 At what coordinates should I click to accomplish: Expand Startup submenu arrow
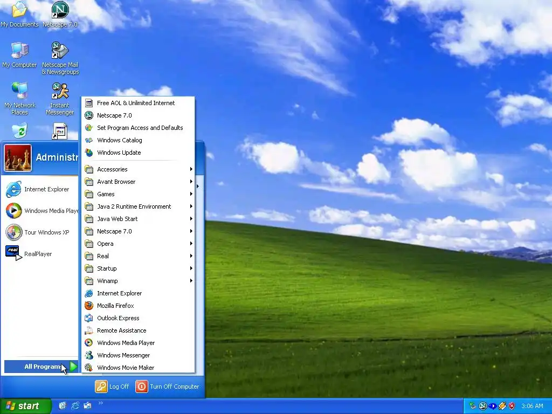(x=191, y=268)
